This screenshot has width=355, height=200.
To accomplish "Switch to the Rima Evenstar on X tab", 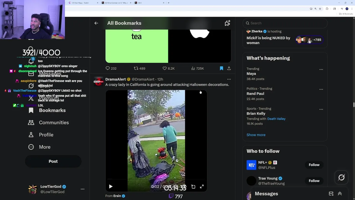I will (x=116, y=3).
